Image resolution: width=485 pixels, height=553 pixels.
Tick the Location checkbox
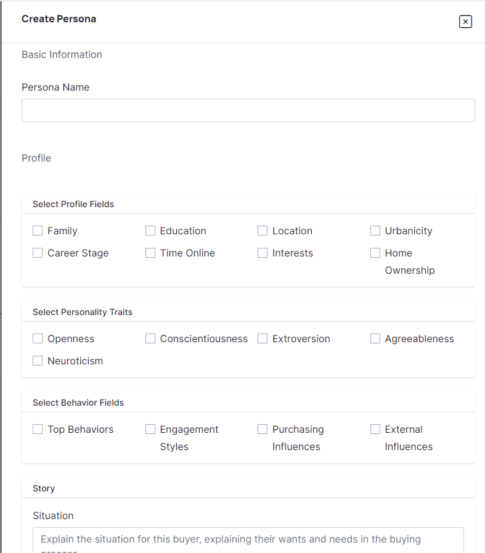click(263, 231)
